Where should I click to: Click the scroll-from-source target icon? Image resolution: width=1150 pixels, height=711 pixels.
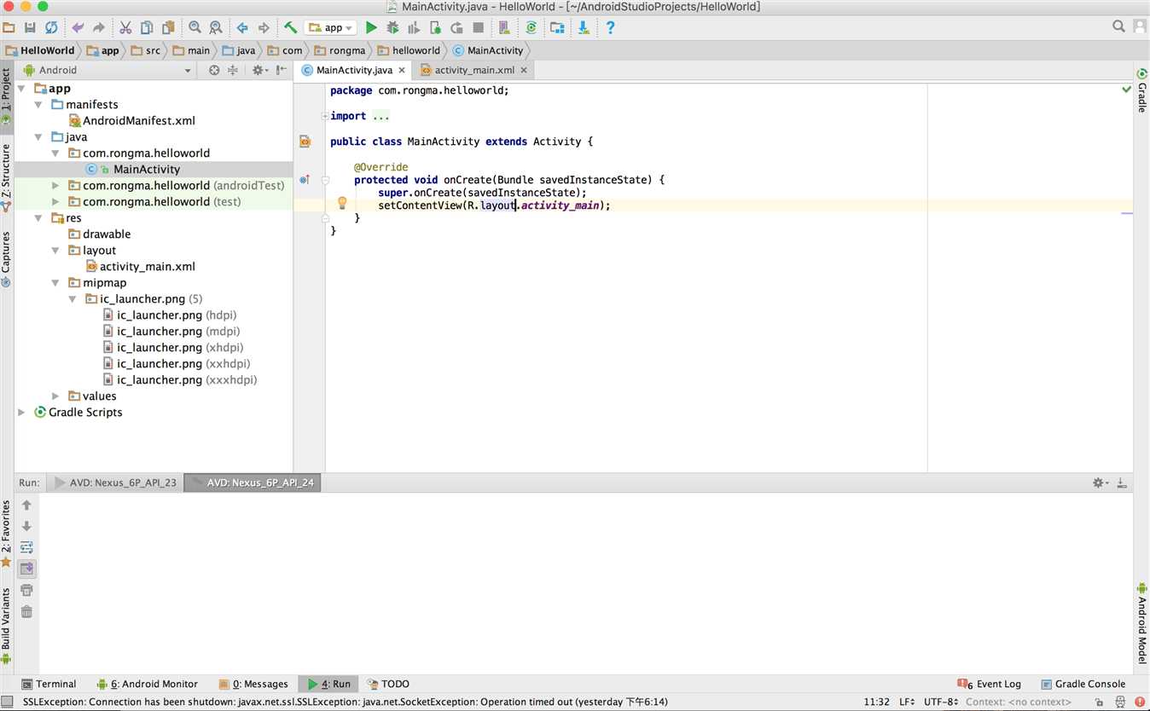pyautogui.click(x=214, y=70)
